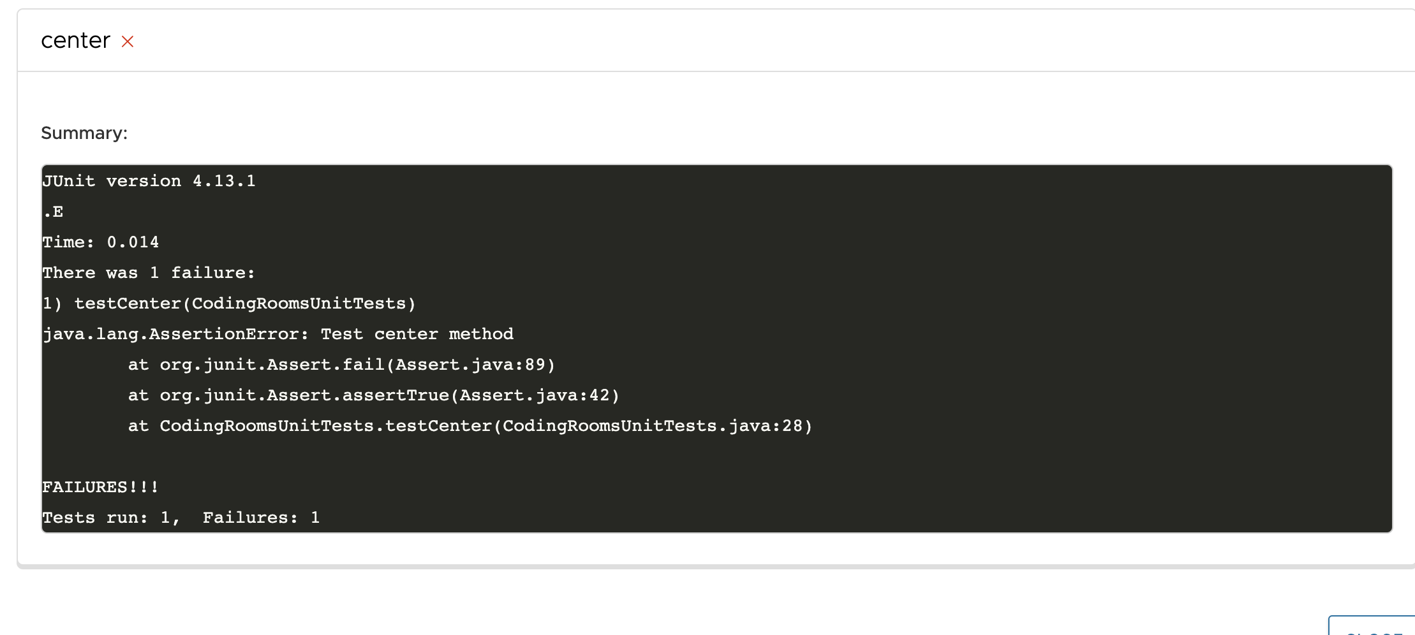The image size is (1415, 635).
Task: Select the testCenter(CodingRoomsUnitTests) failure entry
Action: [x=228, y=303]
